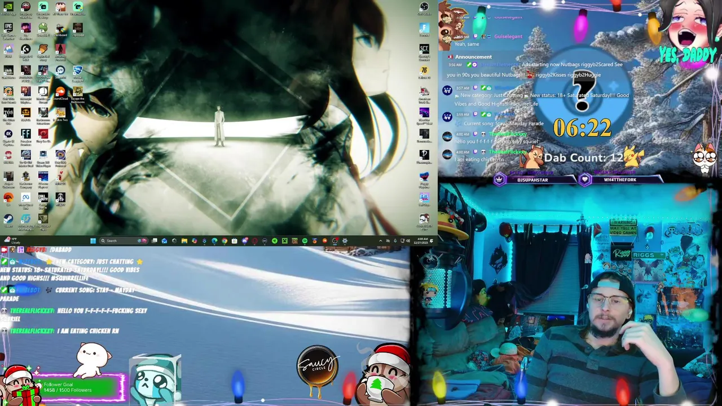Open the EA app desktop icon
This screenshot has height=406, width=722.
8,198
